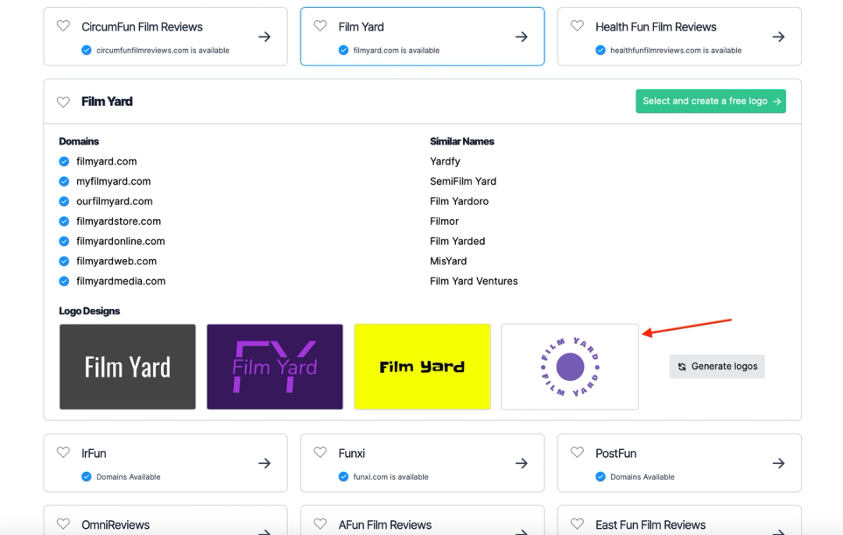Open the PostFun card arrow
Screen dimensions: 843x535
pos(778,463)
